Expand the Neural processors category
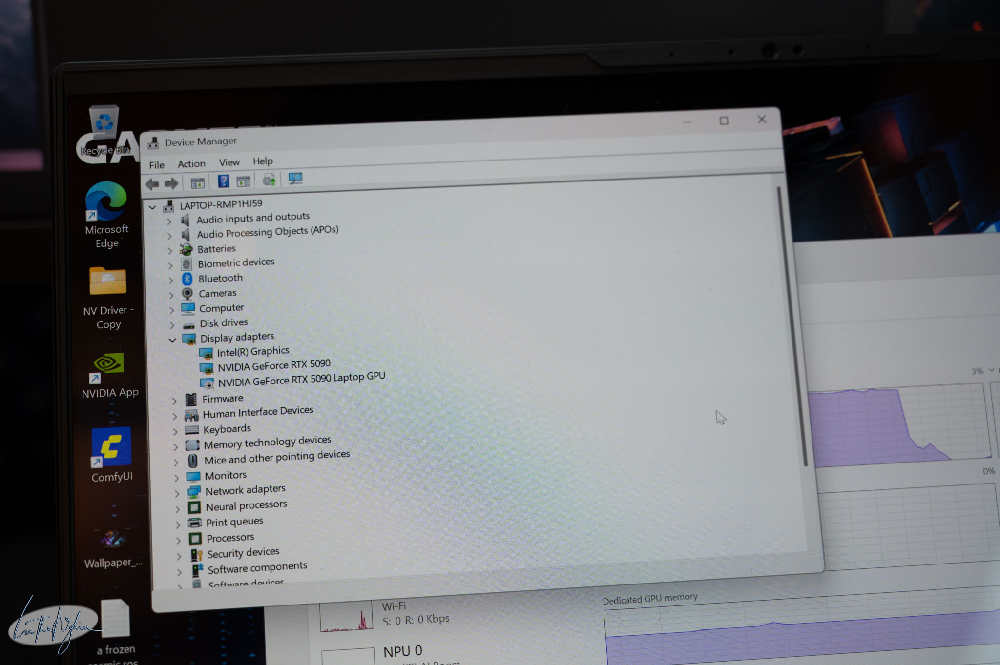 click(x=177, y=509)
